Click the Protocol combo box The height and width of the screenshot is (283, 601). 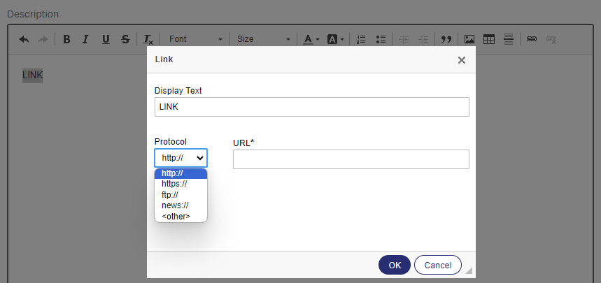181,158
